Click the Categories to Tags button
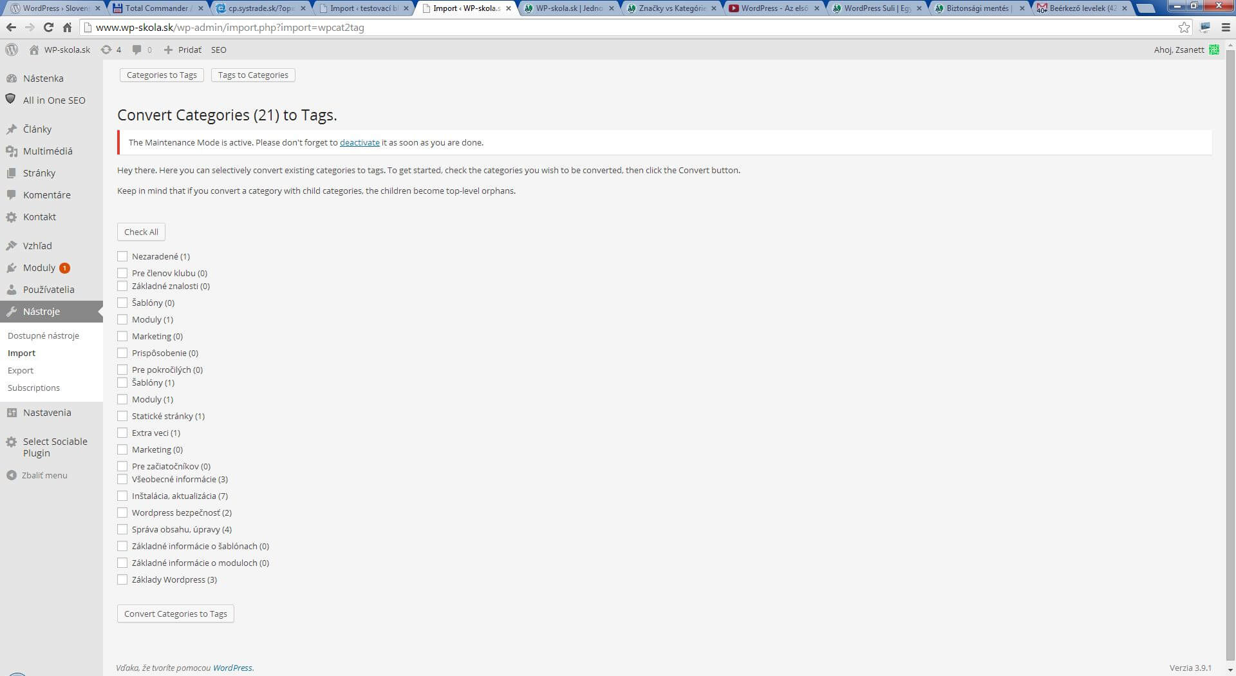 tap(162, 75)
